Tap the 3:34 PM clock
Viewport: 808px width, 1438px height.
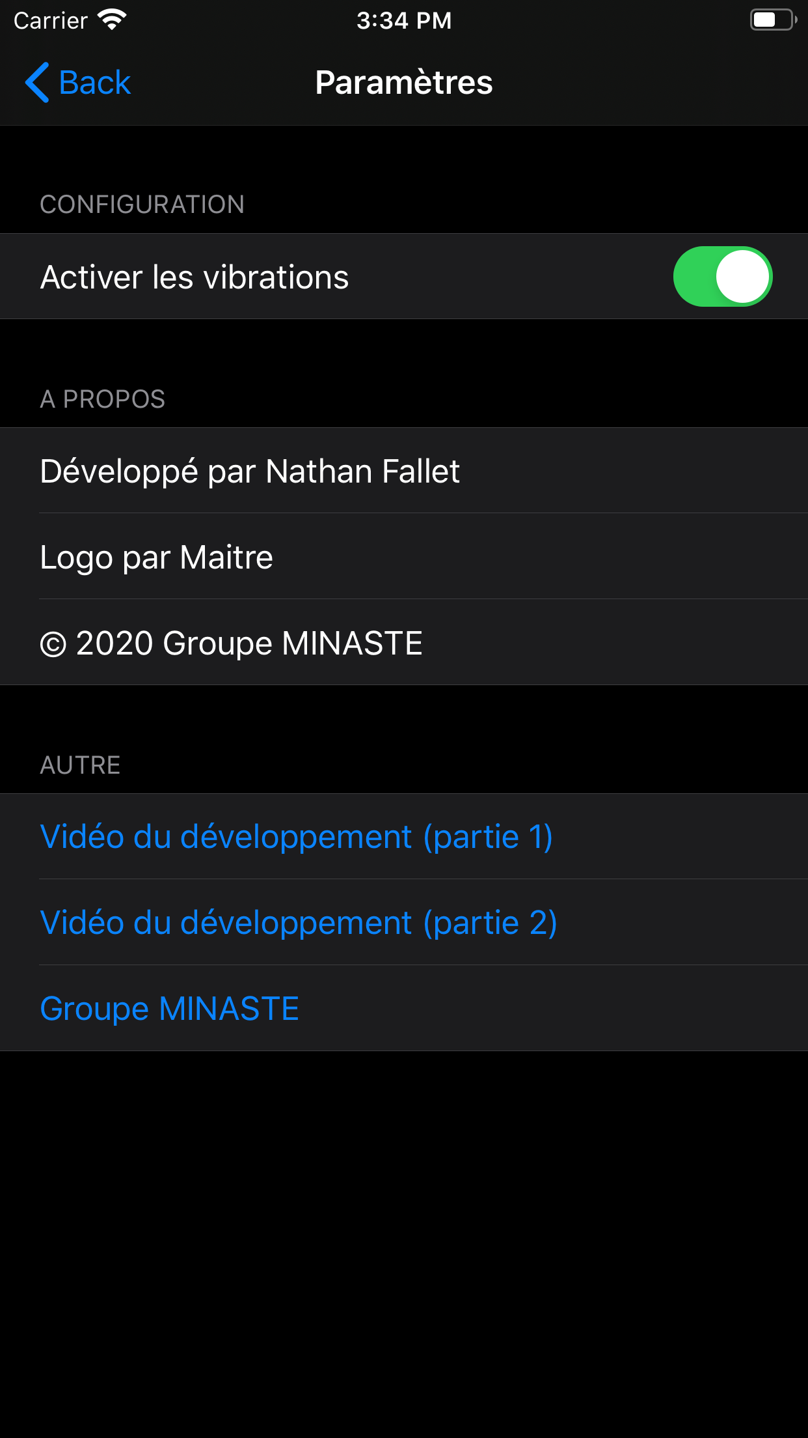[x=404, y=20]
